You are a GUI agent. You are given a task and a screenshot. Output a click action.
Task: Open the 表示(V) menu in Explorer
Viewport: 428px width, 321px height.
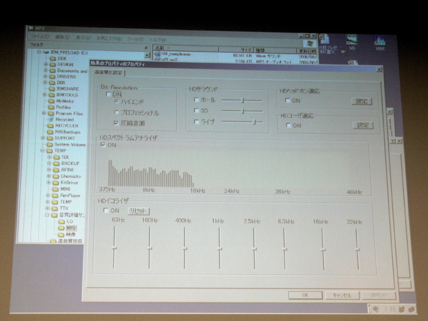[x=83, y=38]
